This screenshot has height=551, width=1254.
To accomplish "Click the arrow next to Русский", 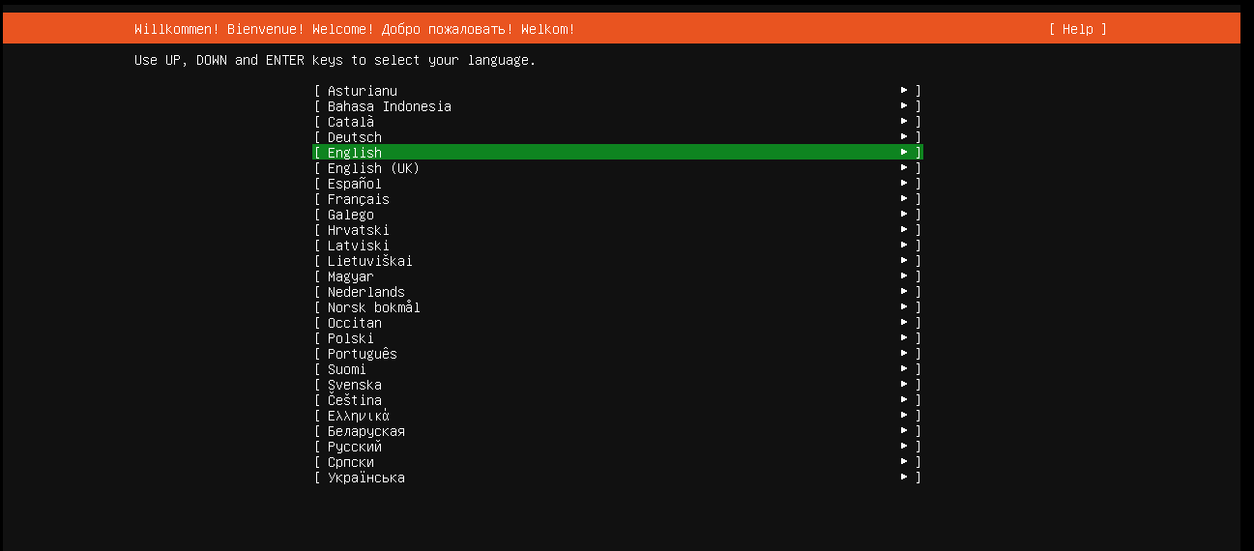I will (904, 447).
